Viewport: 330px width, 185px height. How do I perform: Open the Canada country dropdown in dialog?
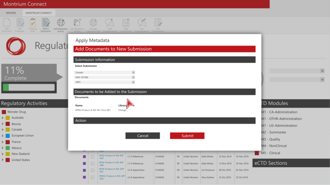(x=104, y=72)
